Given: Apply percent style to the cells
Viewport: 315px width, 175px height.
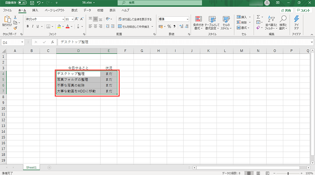Looking at the screenshot, I should tap(169, 26).
